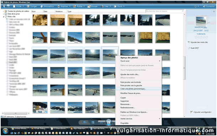217x136 pixels.
Task: Select the thumbnail with the bright sun
Action: pos(92,55)
